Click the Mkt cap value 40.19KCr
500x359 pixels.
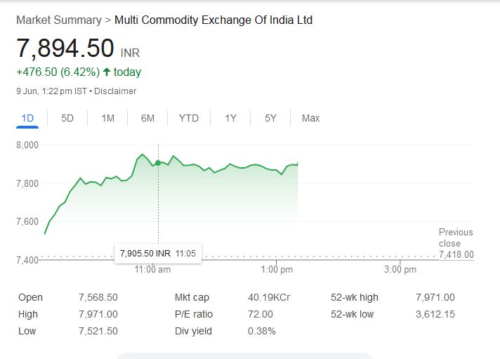click(x=269, y=298)
